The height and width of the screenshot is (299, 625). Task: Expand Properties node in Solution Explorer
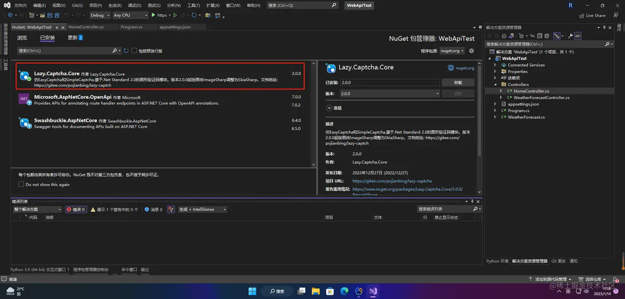tap(495, 71)
